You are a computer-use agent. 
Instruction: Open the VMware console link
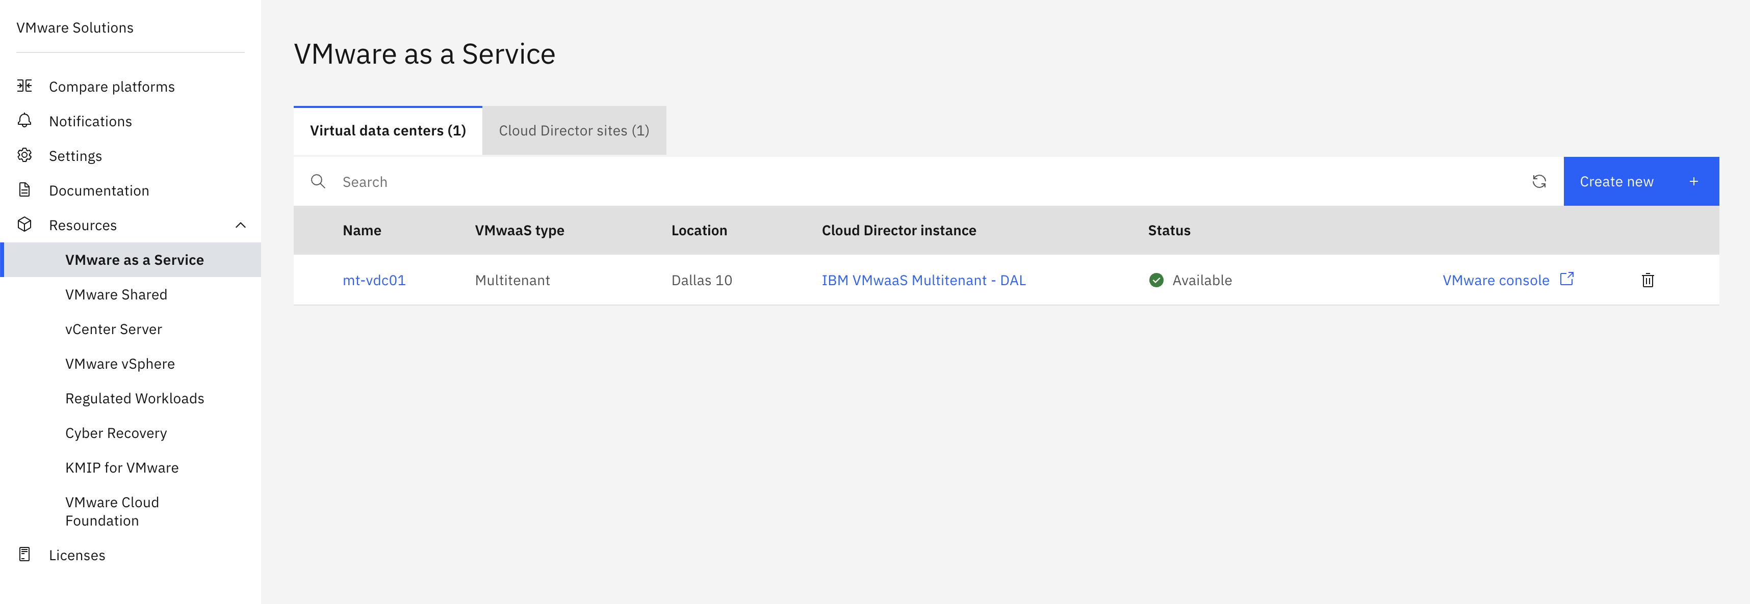(1495, 280)
